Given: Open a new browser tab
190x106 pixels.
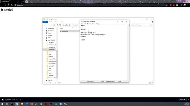Looking at the screenshot, I should point(27,2).
